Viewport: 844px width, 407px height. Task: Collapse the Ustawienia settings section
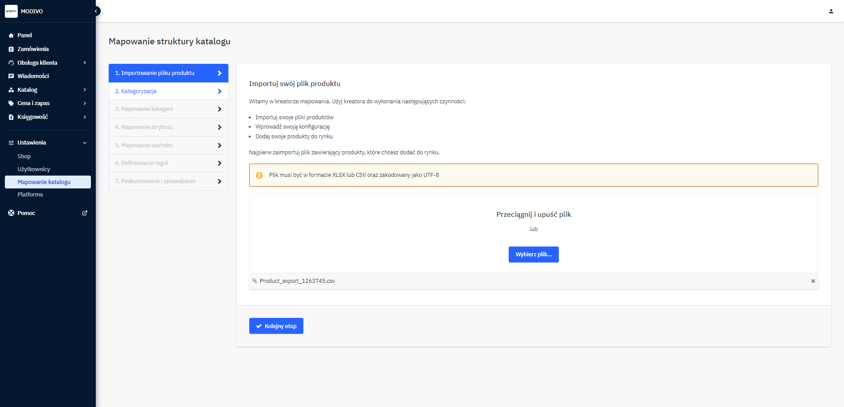click(84, 143)
